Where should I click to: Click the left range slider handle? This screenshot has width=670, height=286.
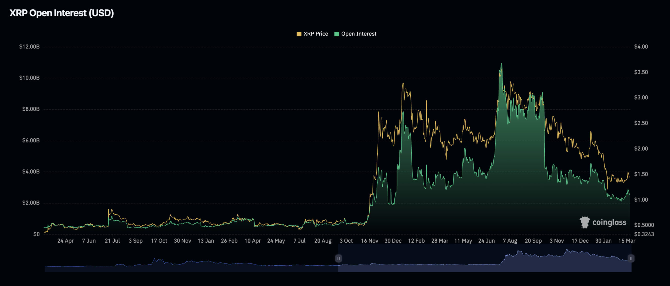[338, 258]
